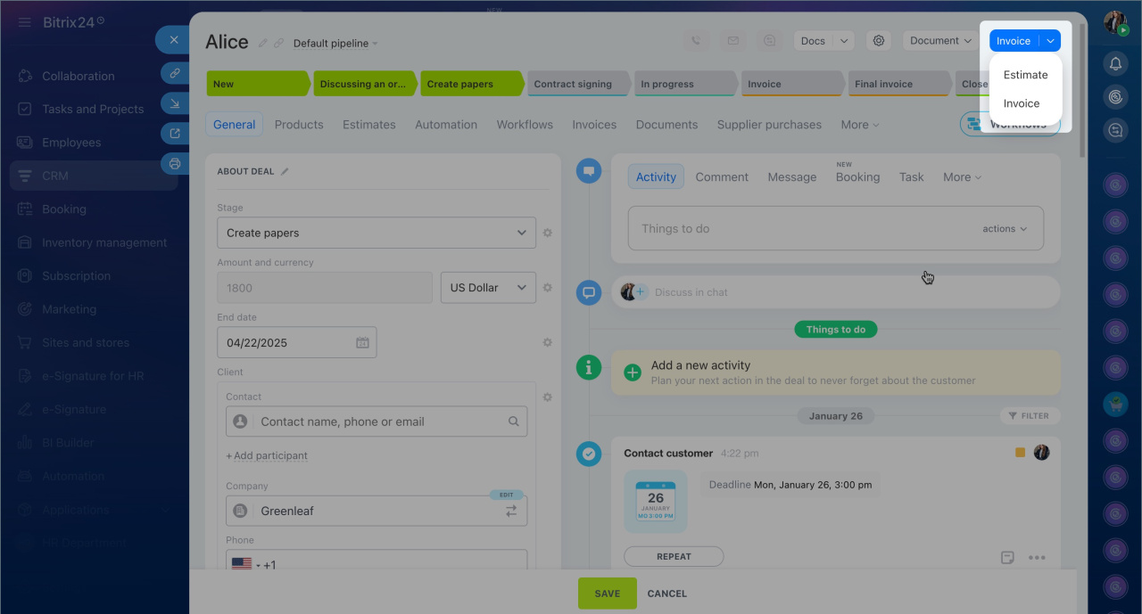1142x614 pixels.
Task: Click the copy link icon on side panel
Action: tap(175, 73)
